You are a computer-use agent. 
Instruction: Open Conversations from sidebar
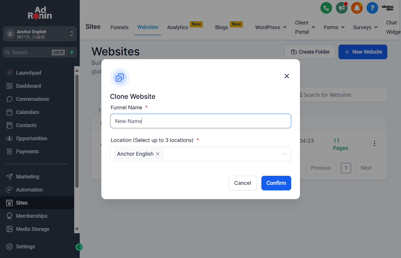[32, 99]
